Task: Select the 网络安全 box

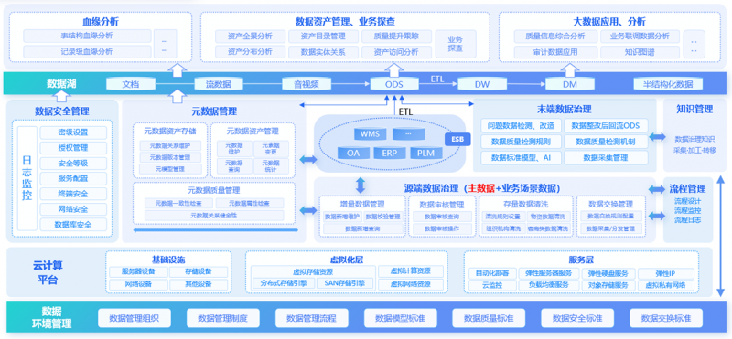Action: point(73,209)
